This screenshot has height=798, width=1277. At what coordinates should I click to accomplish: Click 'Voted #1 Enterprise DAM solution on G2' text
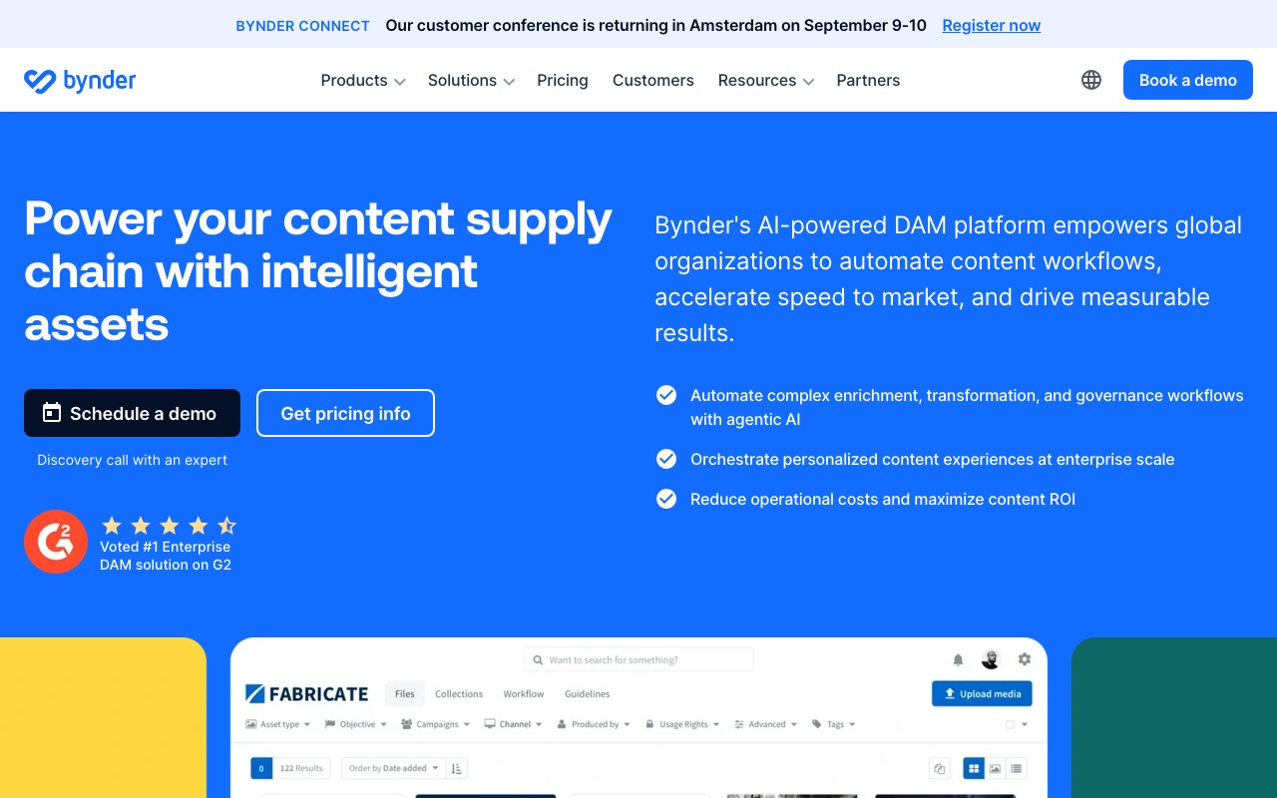click(166, 556)
